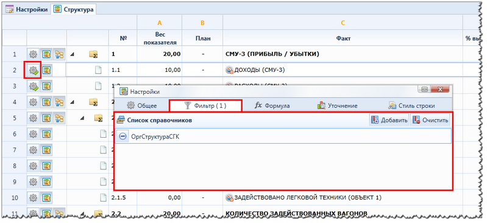This screenshot has width=487, height=223.
Task: Click the table icon in row 10
Action: (x=46, y=197)
